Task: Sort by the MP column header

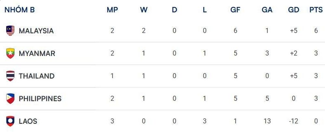Action: 112,10
